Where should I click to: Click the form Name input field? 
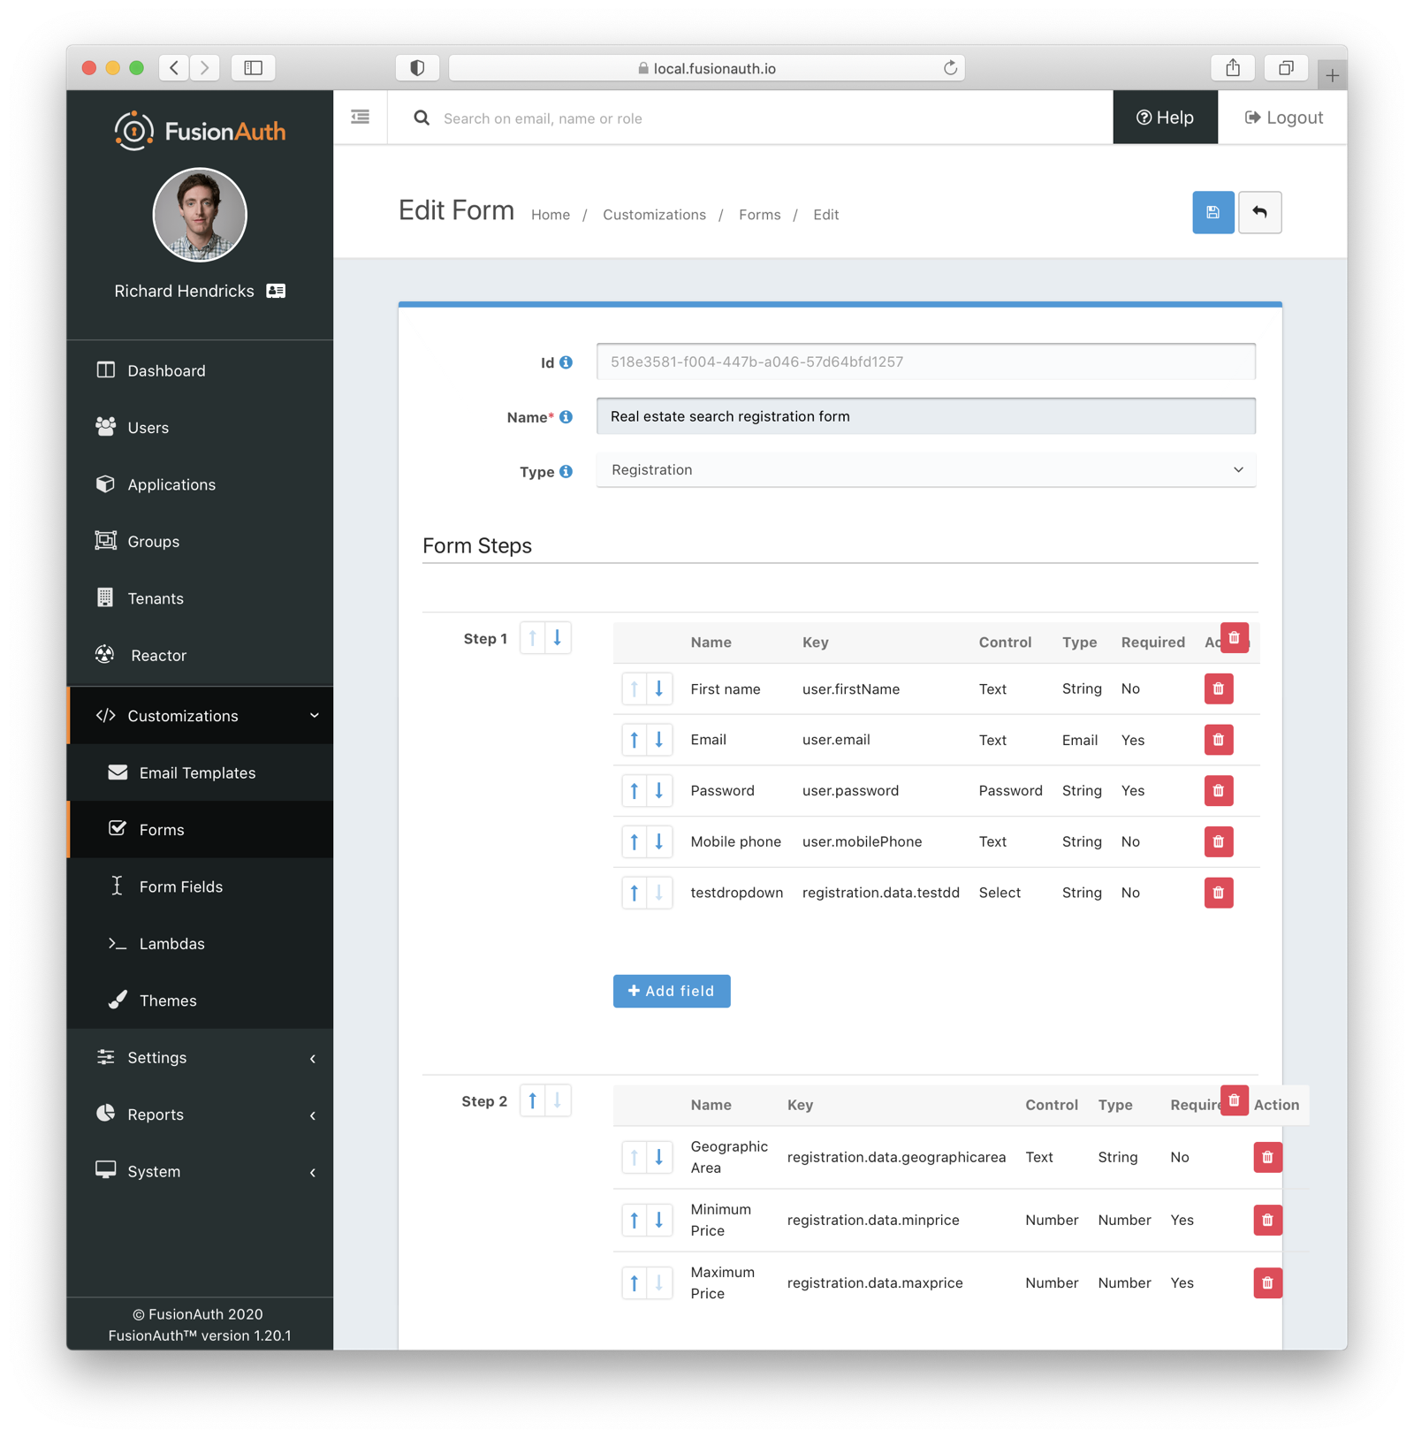click(x=925, y=416)
